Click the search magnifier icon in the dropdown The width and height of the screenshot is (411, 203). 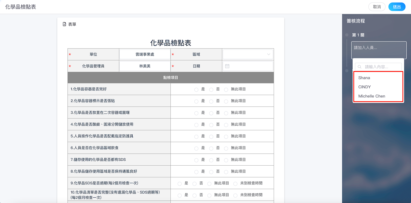click(x=360, y=67)
